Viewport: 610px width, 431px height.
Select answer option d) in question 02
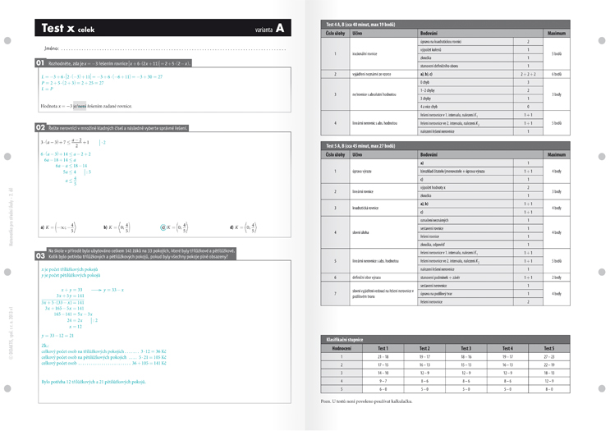tap(233, 227)
